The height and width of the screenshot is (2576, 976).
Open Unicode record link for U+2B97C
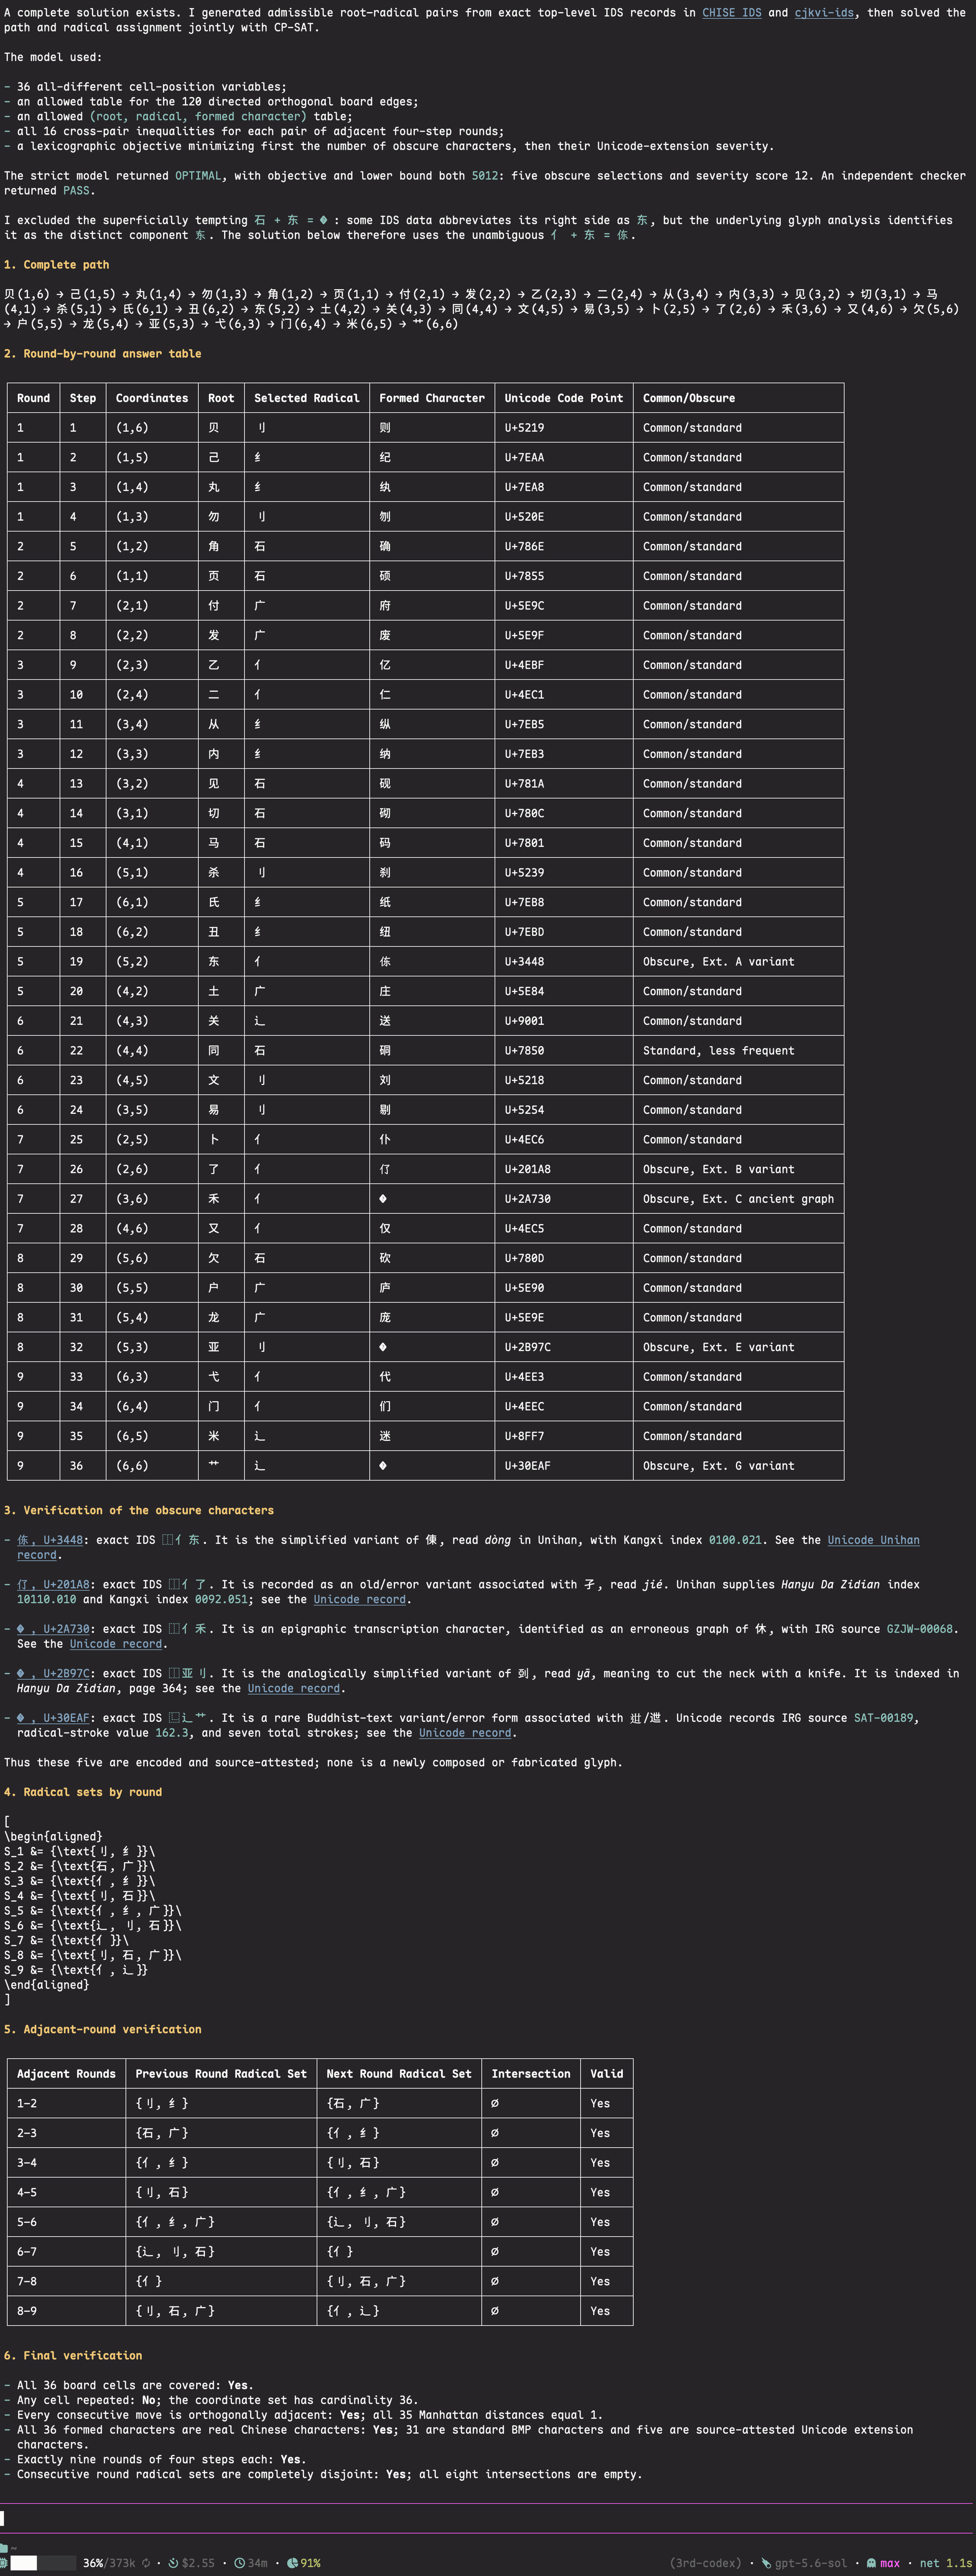(x=294, y=1688)
